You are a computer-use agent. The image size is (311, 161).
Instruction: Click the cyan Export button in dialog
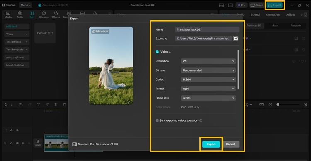(211, 144)
